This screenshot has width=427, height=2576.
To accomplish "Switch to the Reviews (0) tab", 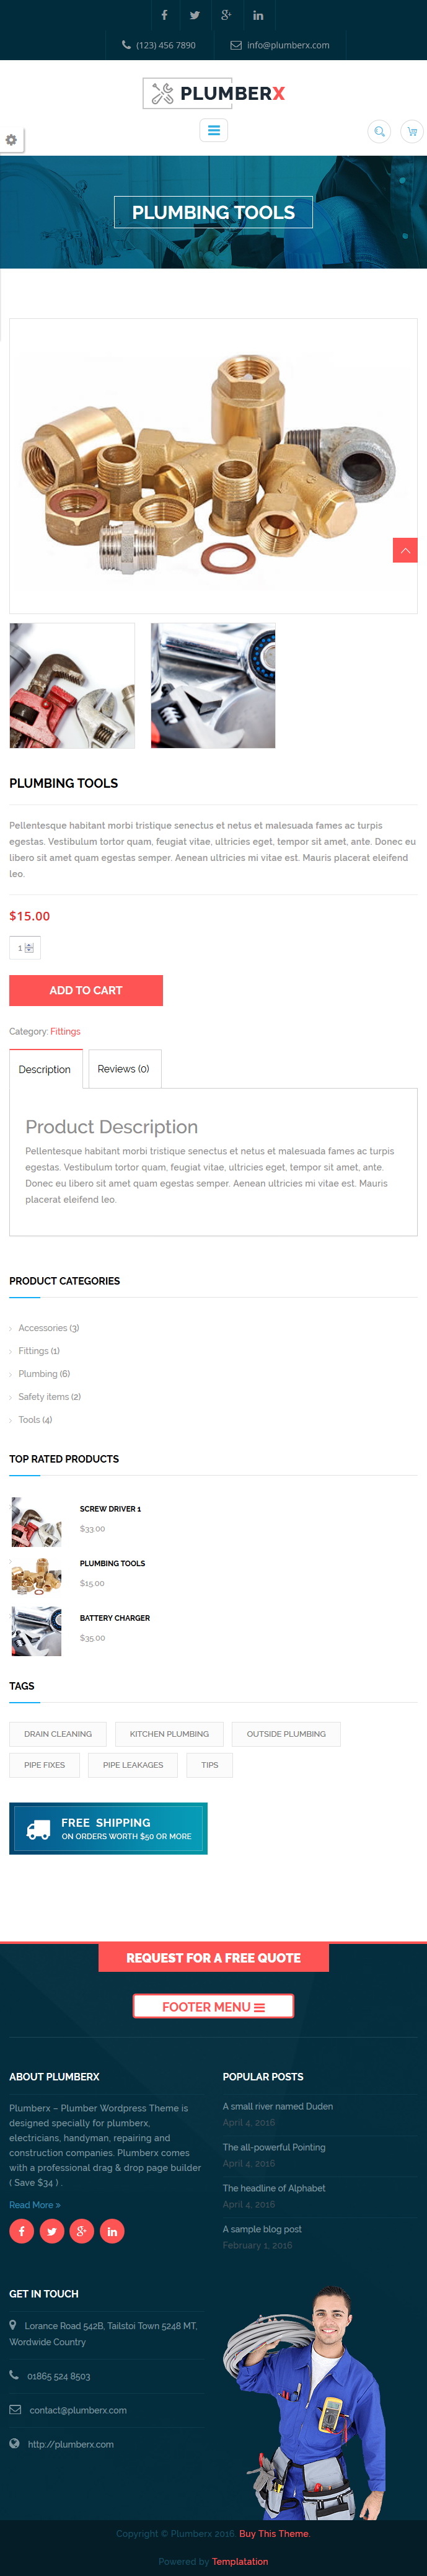I will pyautogui.click(x=124, y=1069).
